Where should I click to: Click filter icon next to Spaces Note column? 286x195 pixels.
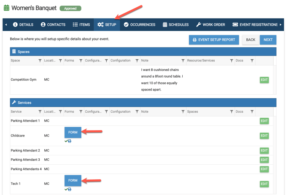(x=183, y=61)
